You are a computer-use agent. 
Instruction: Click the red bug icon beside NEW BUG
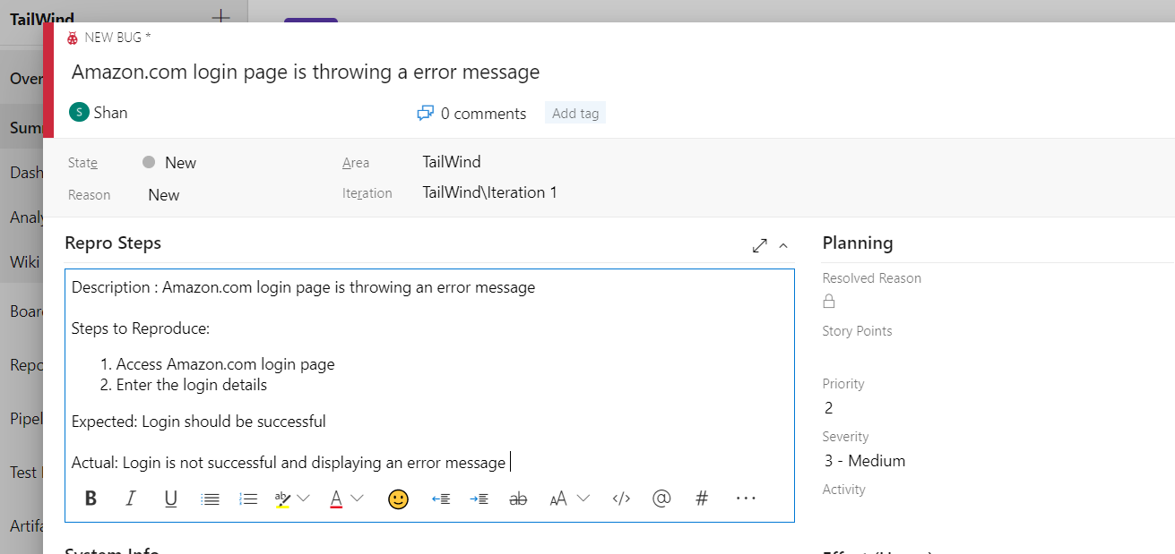click(x=73, y=38)
